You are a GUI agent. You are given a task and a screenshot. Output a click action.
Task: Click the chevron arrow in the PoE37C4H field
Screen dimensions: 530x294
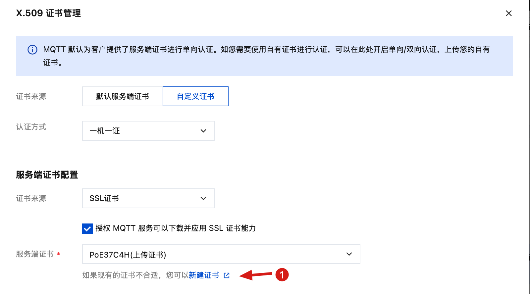tap(349, 254)
